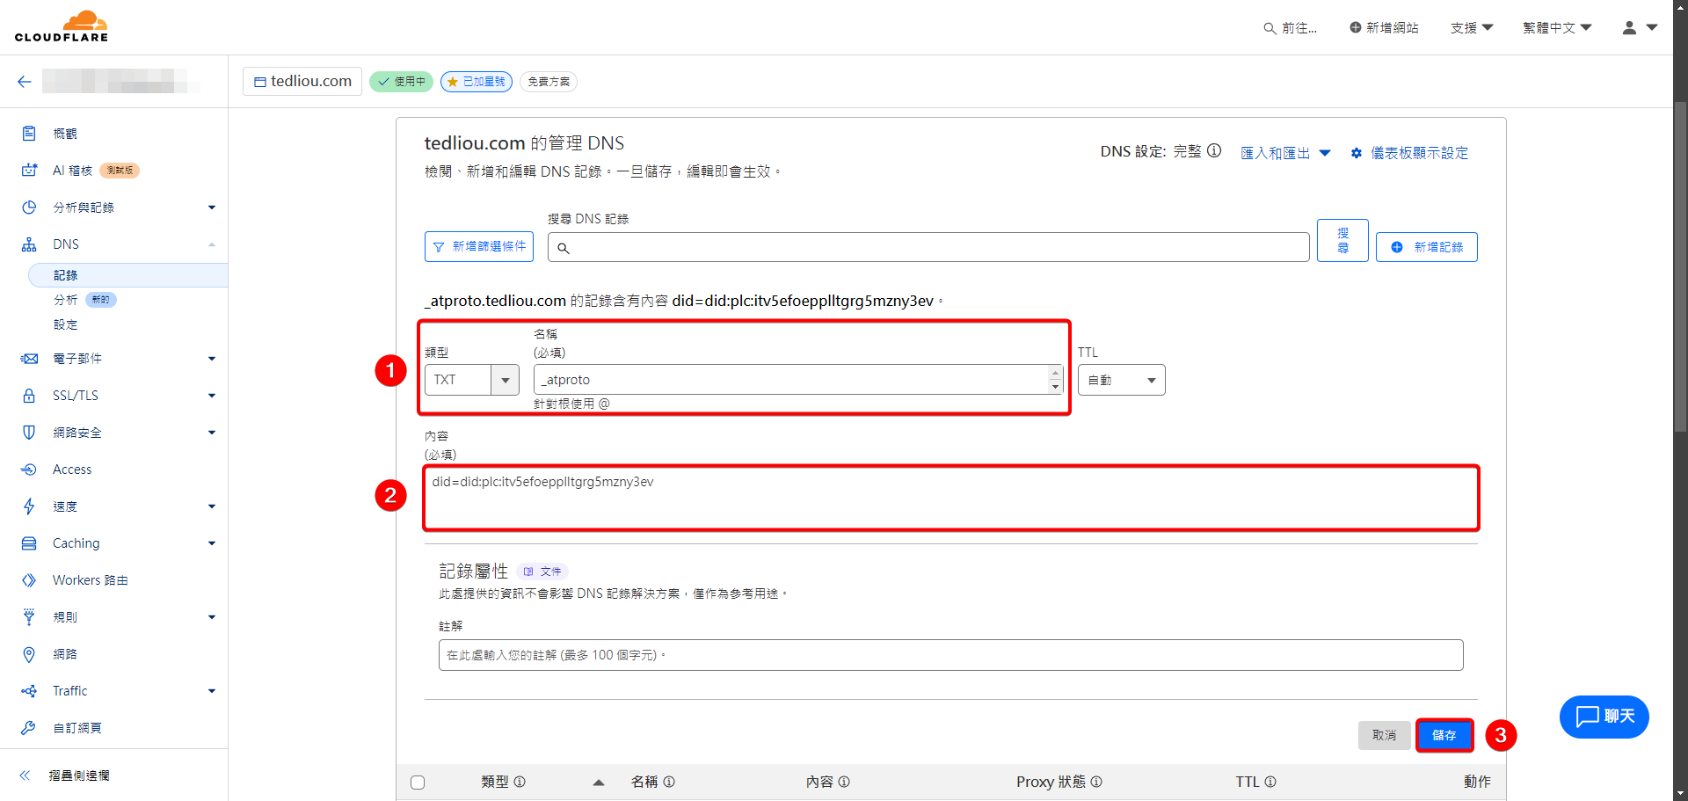Collapse sidebar with 摺疊側邊欄 icon
The width and height of the screenshot is (1688, 801).
click(25, 776)
